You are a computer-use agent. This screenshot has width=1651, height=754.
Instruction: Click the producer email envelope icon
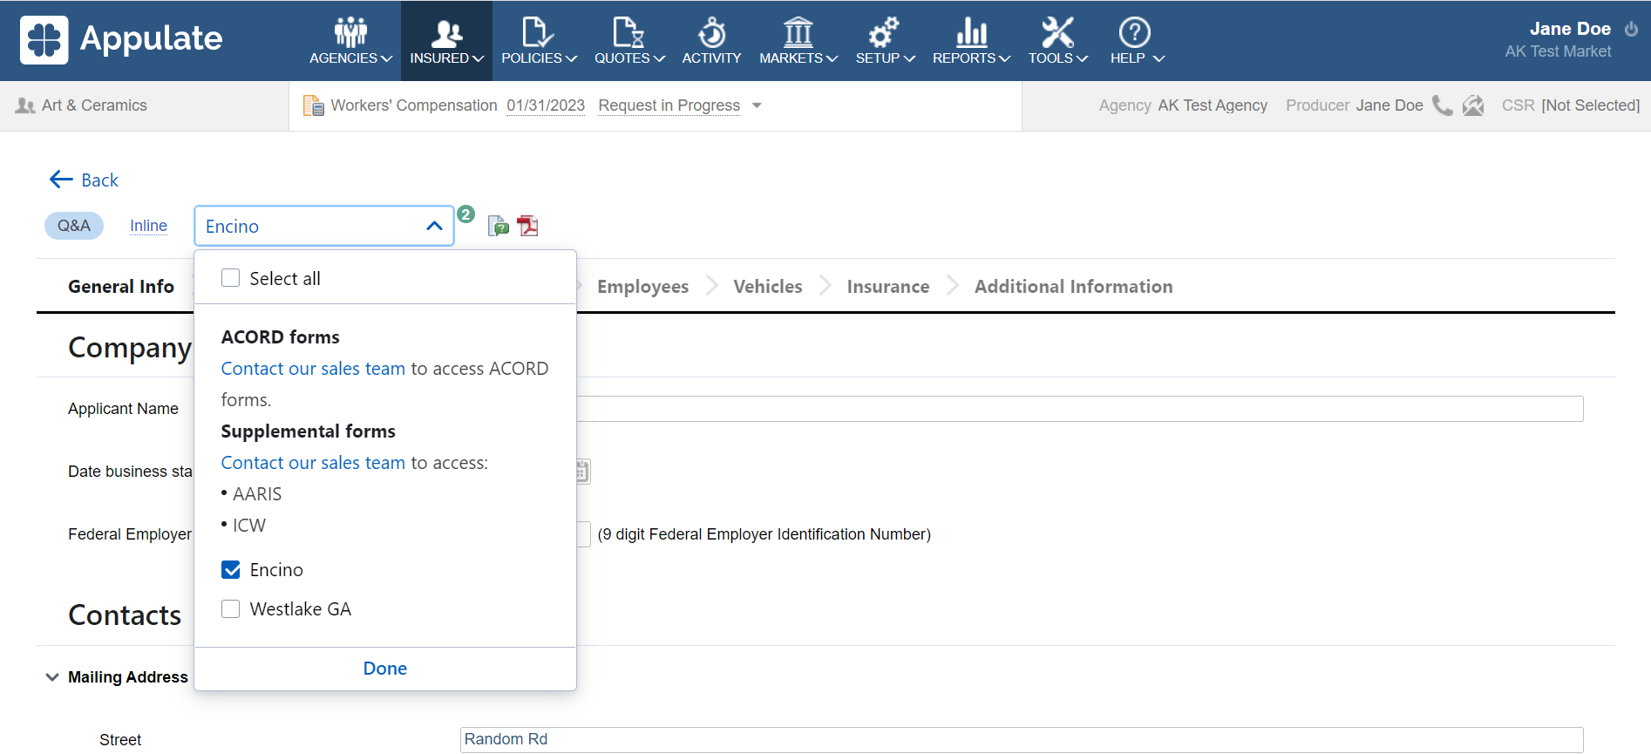point(1473,105)
